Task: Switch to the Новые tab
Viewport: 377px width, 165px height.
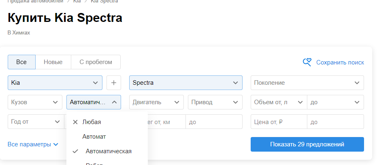Action: coord(53,62)
